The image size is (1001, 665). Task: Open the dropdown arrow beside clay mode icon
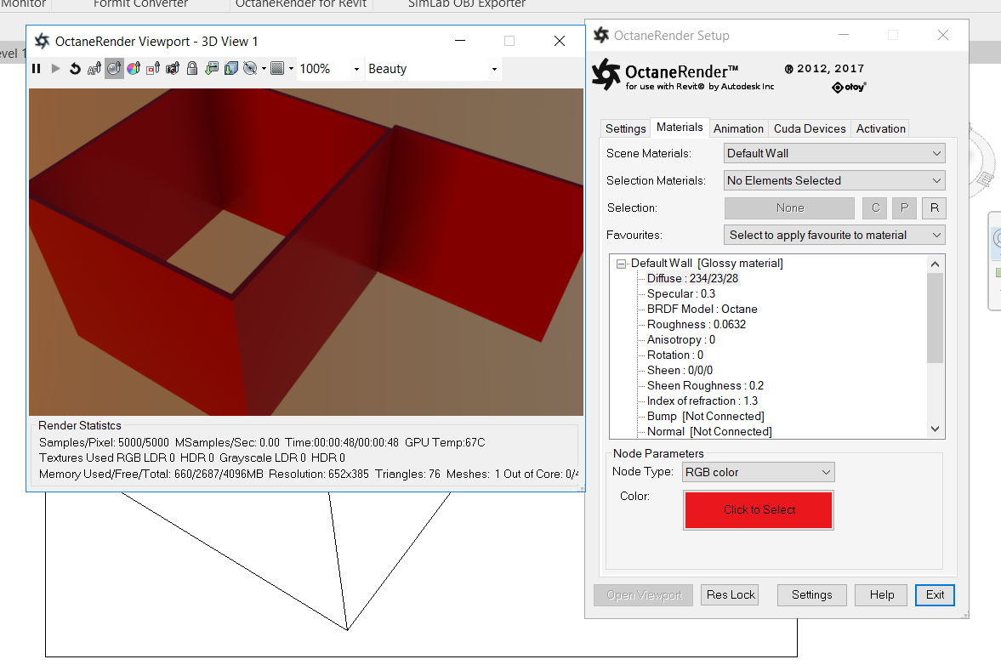tap(264, 69)
